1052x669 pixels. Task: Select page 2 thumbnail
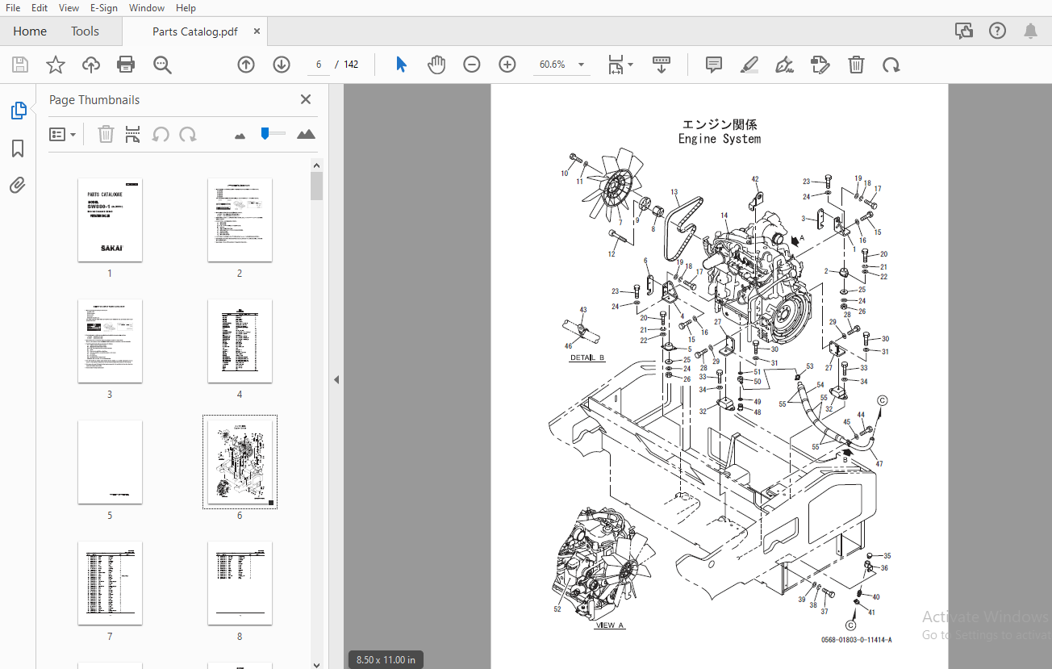[240, 220]
